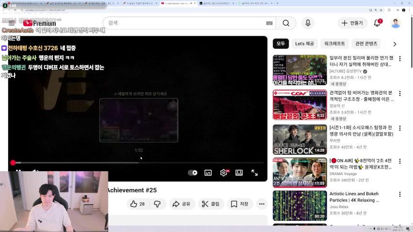Open the Artistic Lines and Bokeh thumbnail

coord(299,205)
